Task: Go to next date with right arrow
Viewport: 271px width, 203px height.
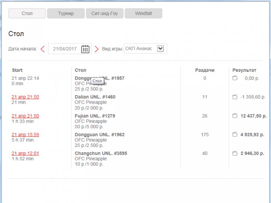Action: click(x=96, y=49)
